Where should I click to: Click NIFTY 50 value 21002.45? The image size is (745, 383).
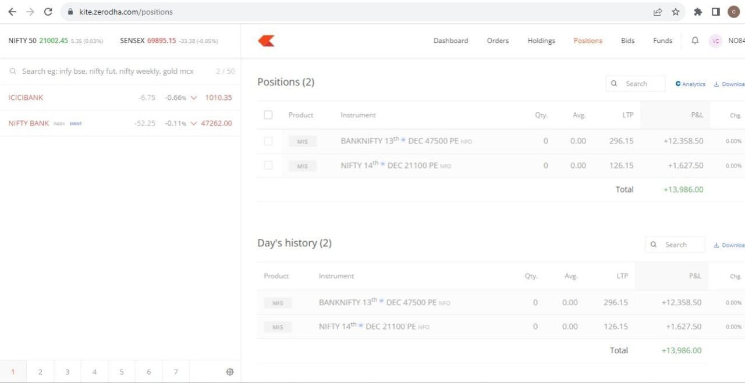(x=54, y=41)
